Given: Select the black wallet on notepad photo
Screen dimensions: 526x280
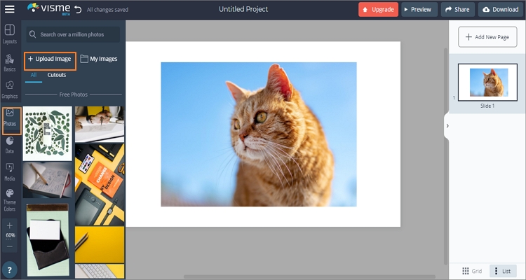Looking at the screenshot, I should (47, 239).
